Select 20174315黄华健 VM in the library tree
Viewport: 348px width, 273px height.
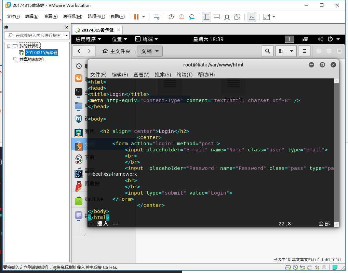point(41,53)
